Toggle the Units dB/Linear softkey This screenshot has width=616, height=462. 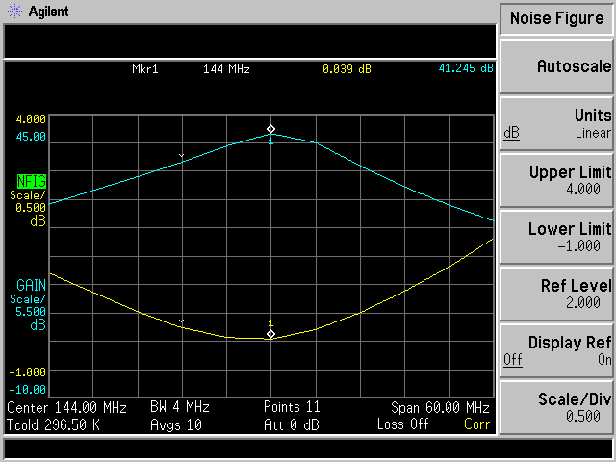pyautogui.click(x=556, y=124)
